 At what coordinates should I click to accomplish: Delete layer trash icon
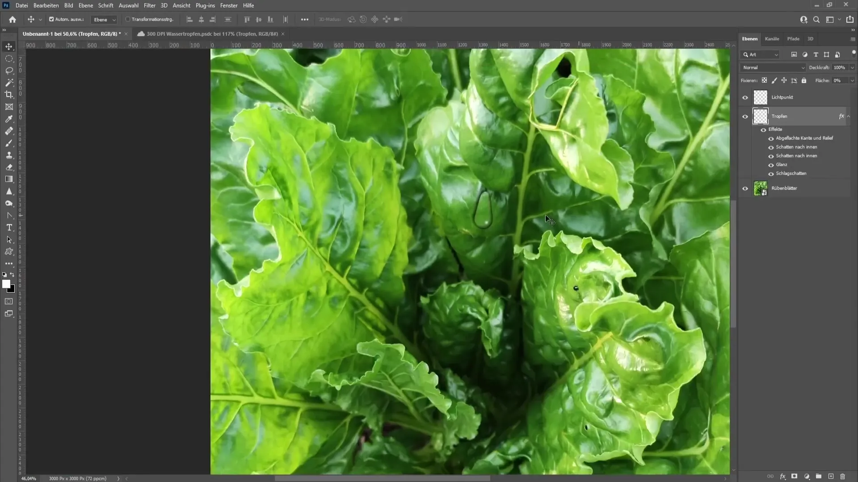843,476
